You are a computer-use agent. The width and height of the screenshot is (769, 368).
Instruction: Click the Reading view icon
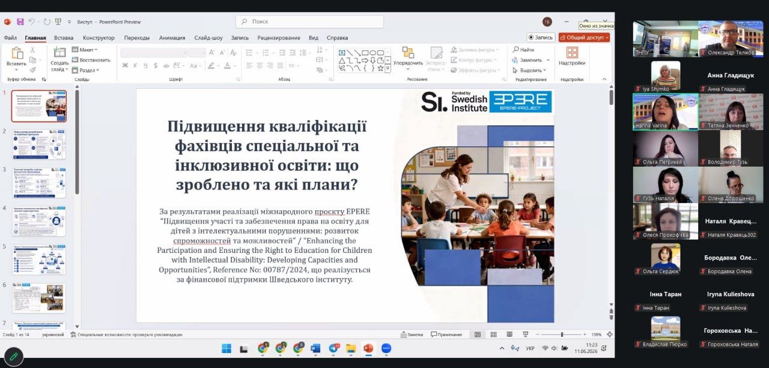tap(509, 334)
